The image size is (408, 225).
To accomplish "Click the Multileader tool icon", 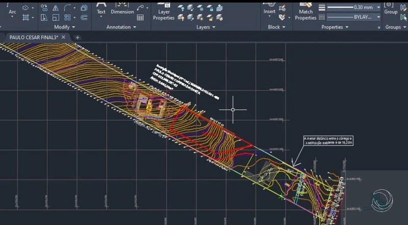I will point(140,8).
